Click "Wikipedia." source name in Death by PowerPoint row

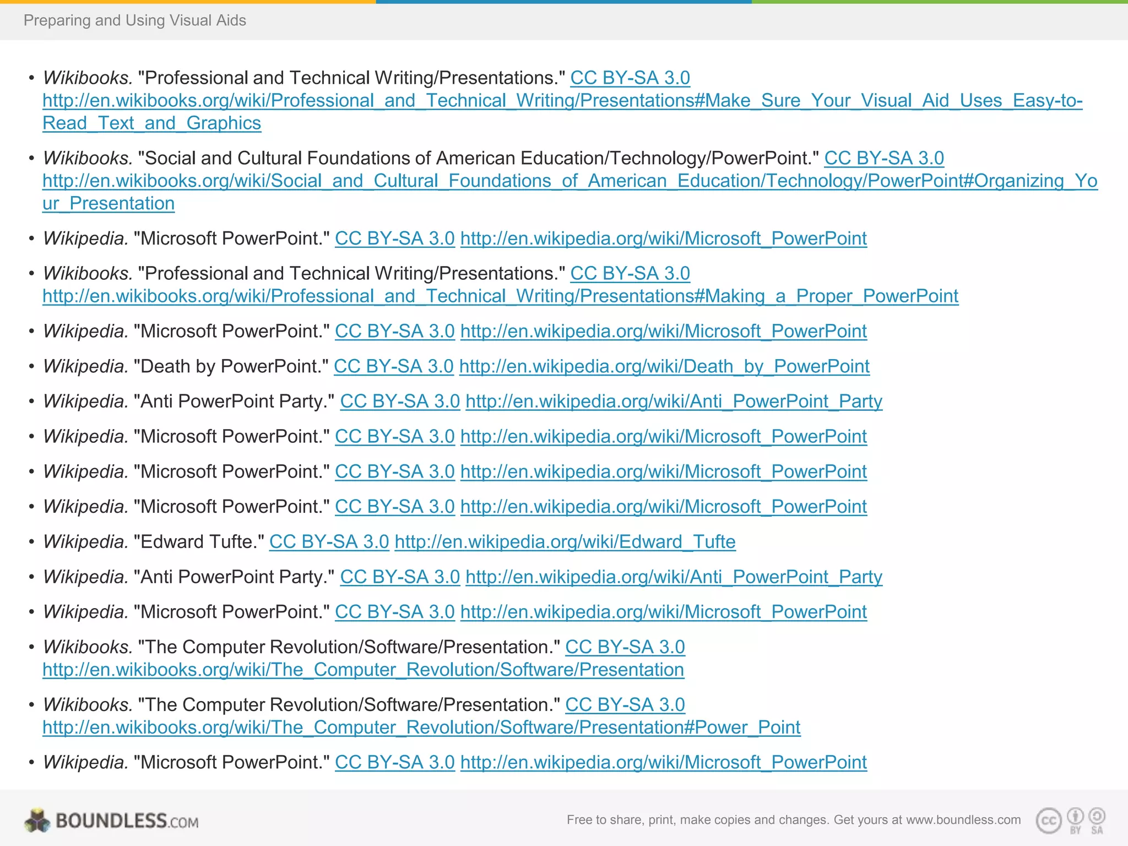(85, 366)
